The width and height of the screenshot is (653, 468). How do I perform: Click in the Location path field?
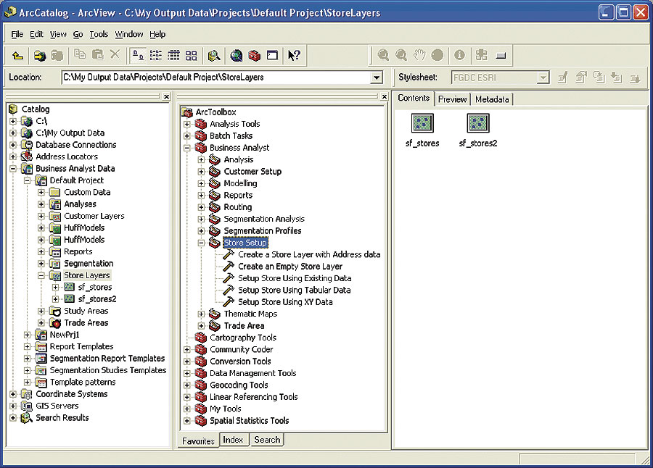click(x=215, y=78)
